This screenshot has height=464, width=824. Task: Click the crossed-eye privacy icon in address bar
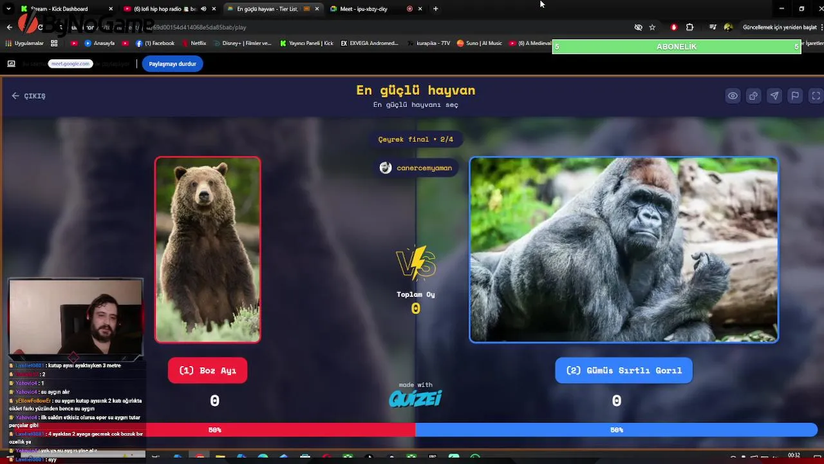pos(639,27)
